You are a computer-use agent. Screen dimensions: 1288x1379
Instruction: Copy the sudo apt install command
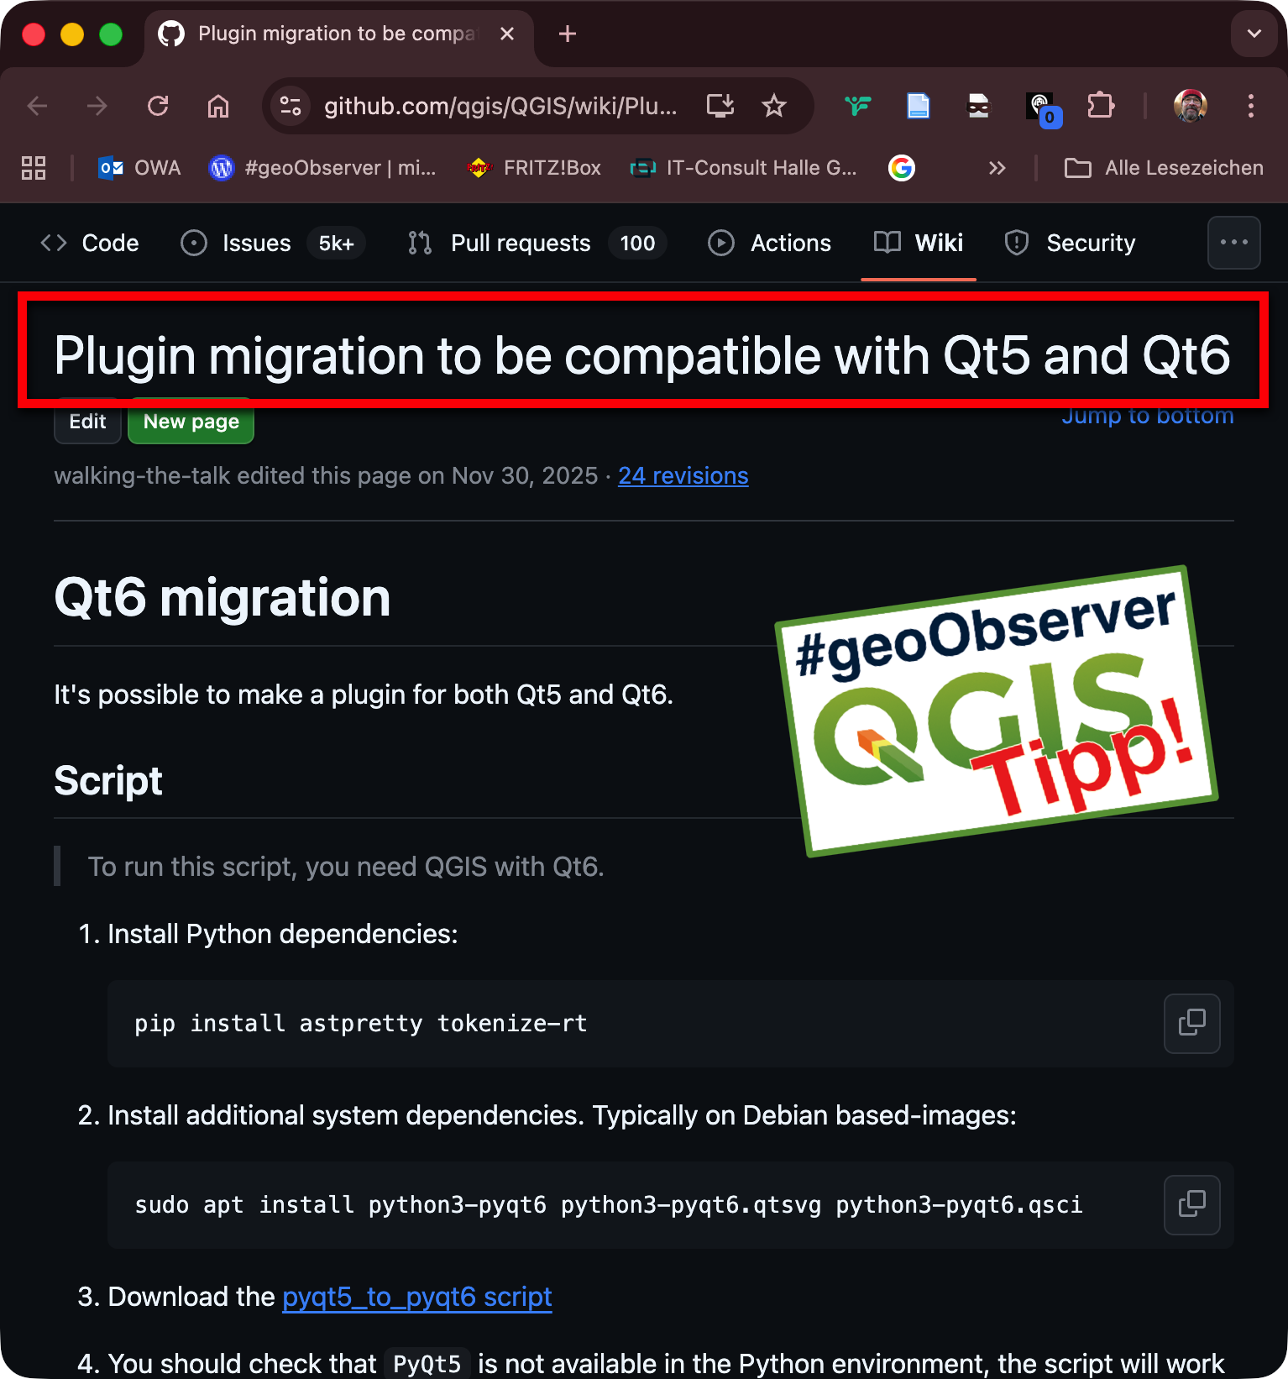tap(1191, 1204)
